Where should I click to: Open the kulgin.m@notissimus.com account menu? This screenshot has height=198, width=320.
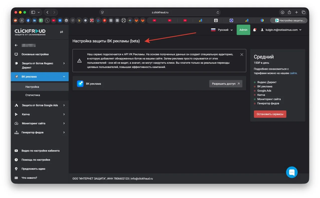pyautogui.click(x=281, y=30)
